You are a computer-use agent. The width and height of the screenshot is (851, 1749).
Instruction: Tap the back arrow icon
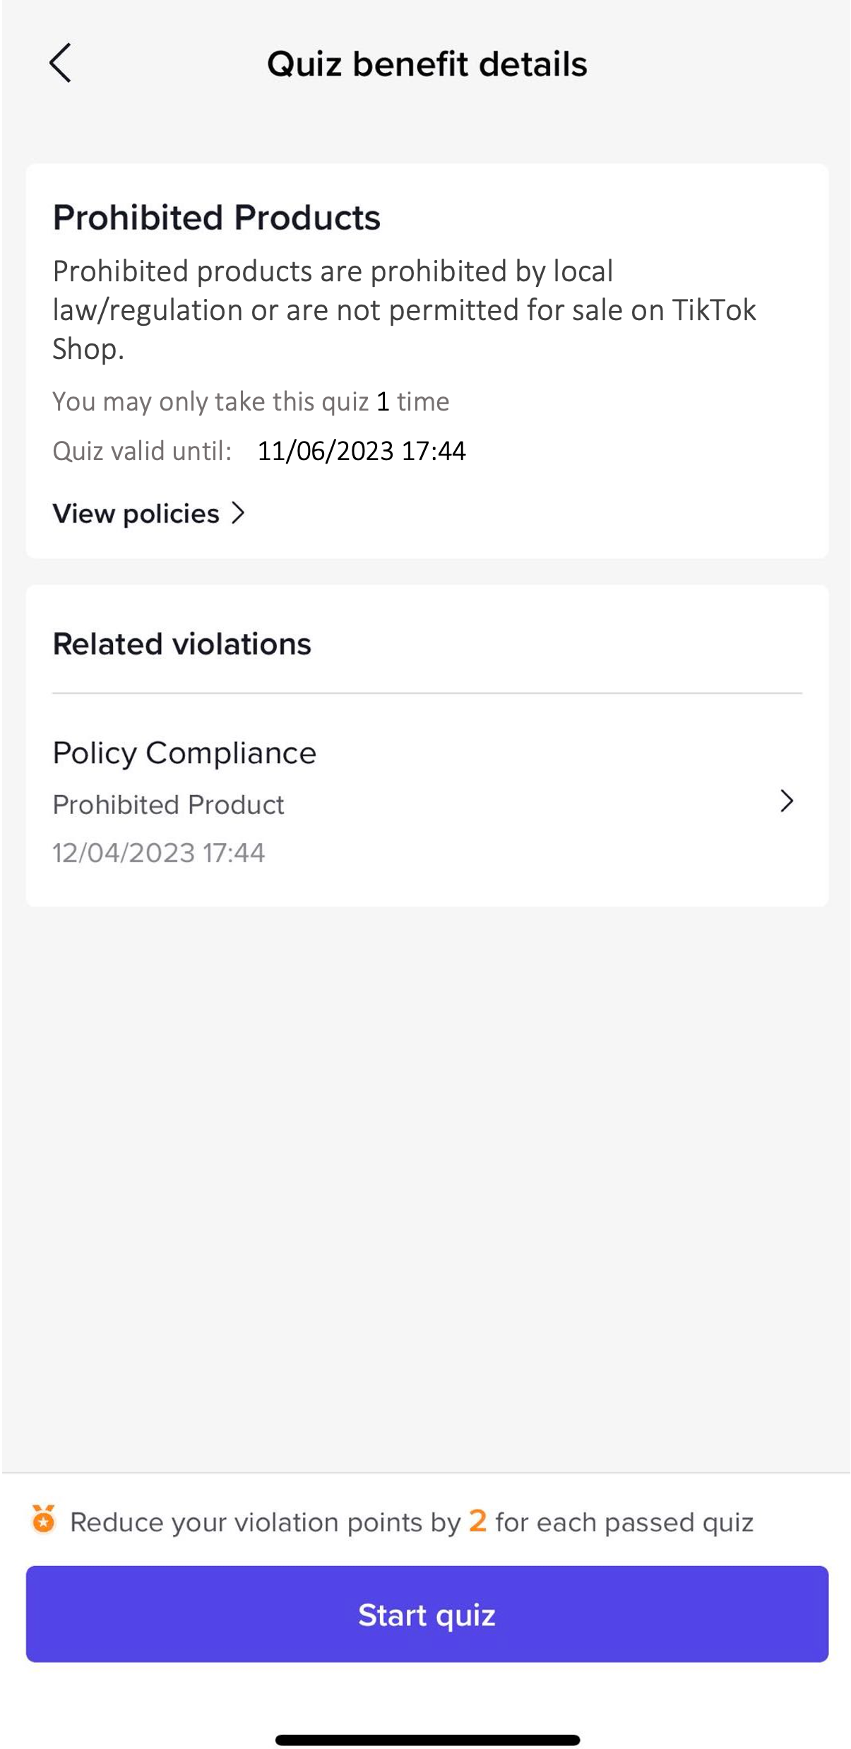(61, 64)
